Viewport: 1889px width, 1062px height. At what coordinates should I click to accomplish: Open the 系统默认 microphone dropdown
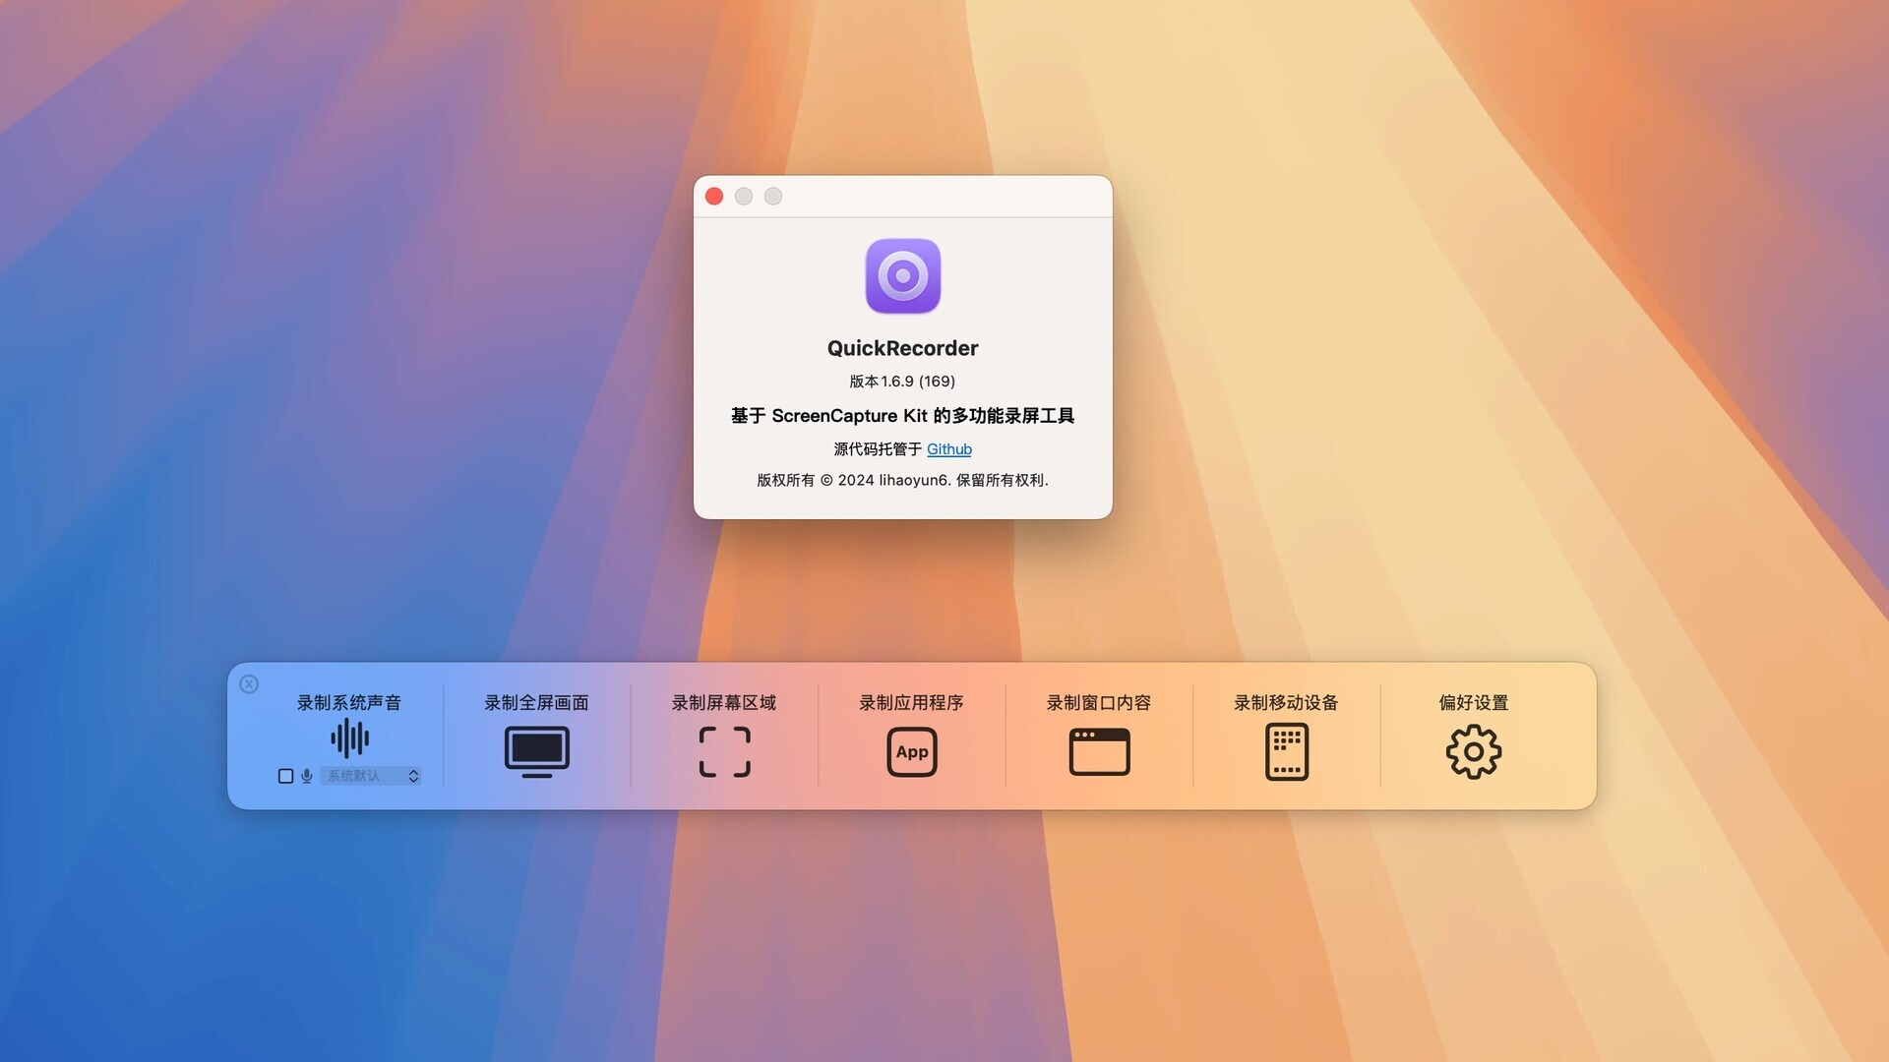tap(371, 777)
